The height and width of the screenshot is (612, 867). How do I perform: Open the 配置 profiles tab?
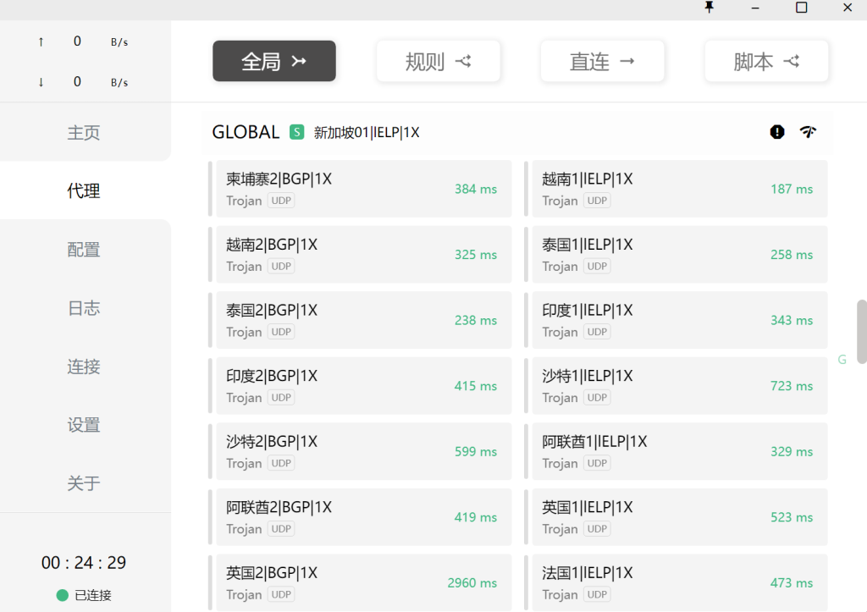click(84, 250)
